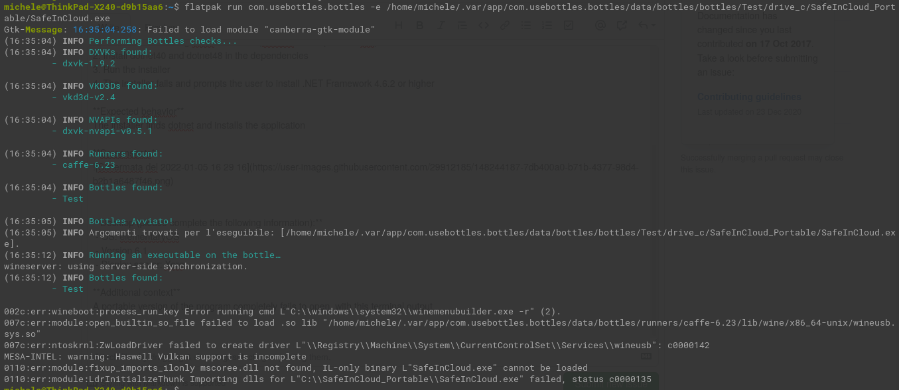Click the Link chain icon in the background editor
Image resolution: width=899 pixels, height=390 pixels.
coord(505,25)
